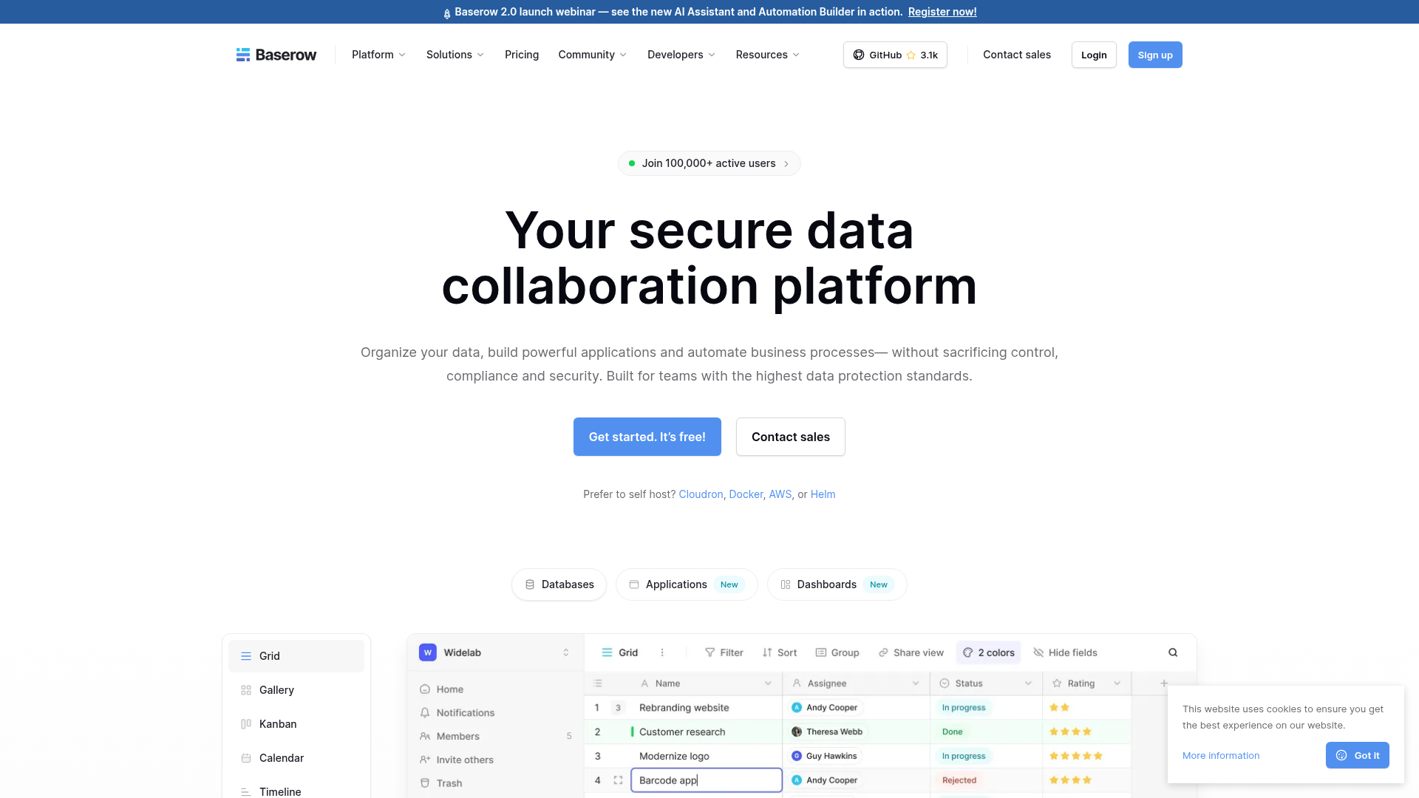Select the Share view icon
This screenshot has width=1419, height=798.
pyautogui.click(x=884, y=652)
